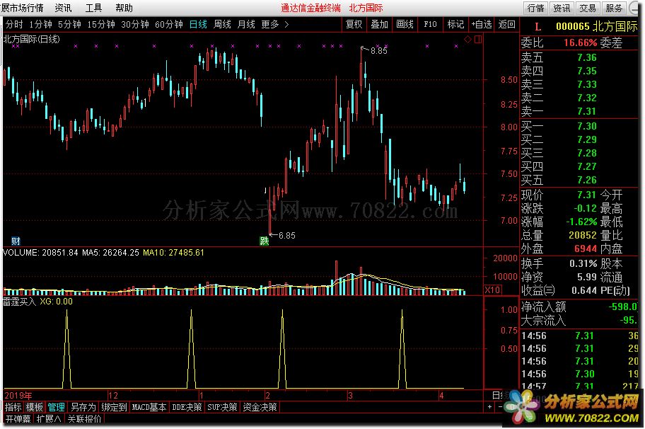Switch to 分时 chart view
This screenshot has height=429, width=645.
click(14, 25)
